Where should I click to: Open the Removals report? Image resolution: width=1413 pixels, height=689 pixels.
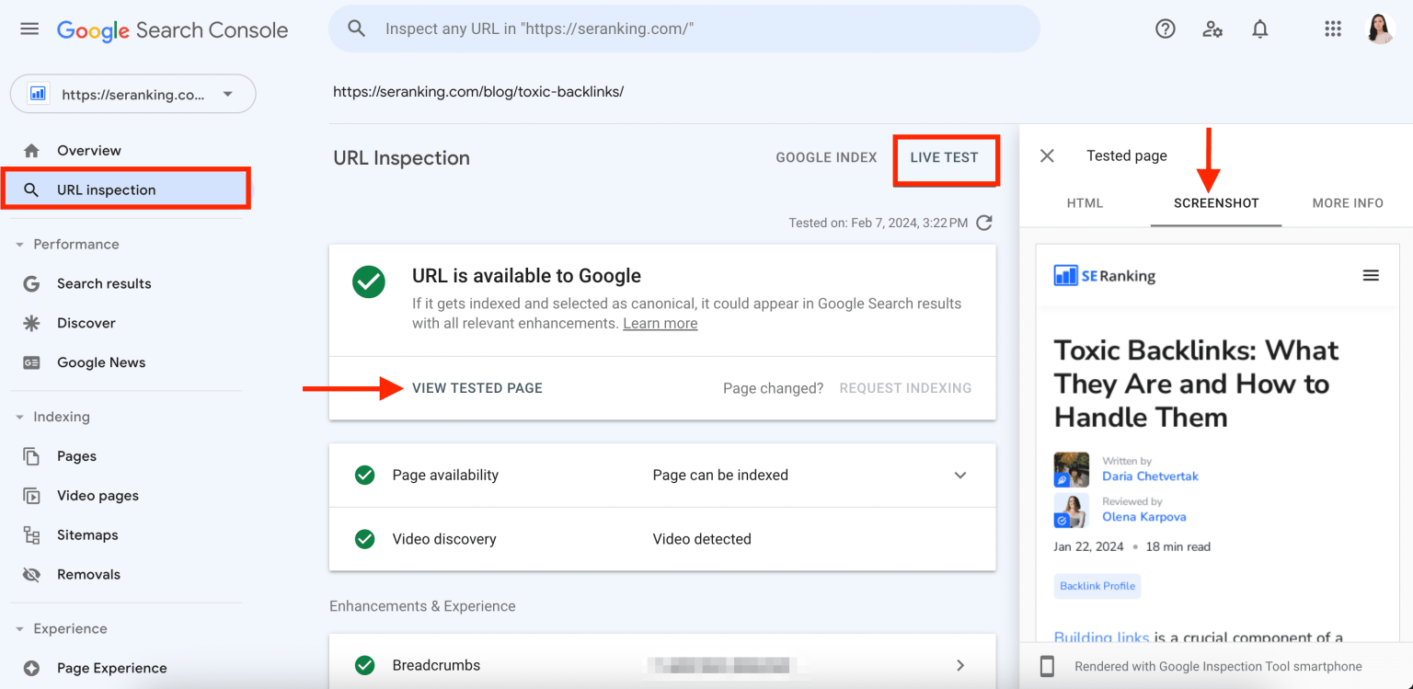click(x=95, y=574)
